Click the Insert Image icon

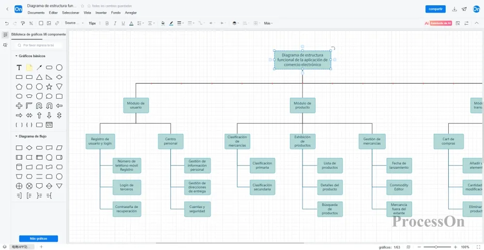tap(49, 23)
